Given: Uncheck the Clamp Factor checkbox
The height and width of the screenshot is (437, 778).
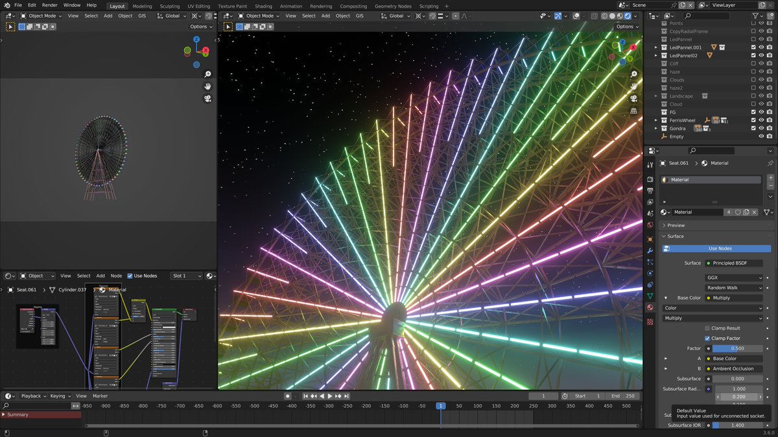Looking at the screenshot, I should (x=707, y=338).
